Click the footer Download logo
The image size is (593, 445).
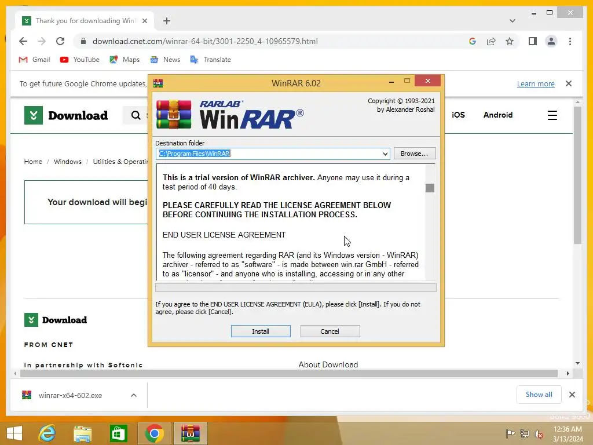(x=56, y=320)
